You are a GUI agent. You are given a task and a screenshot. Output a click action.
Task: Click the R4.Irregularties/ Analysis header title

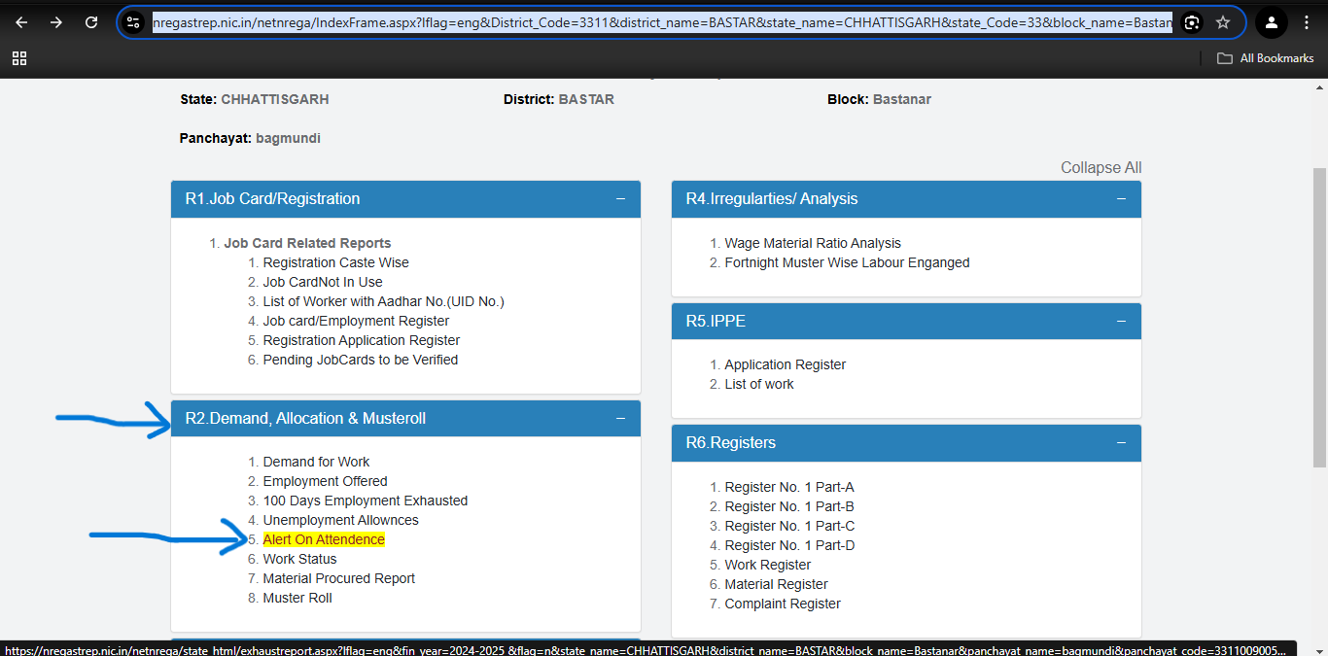tap(772, 199)
